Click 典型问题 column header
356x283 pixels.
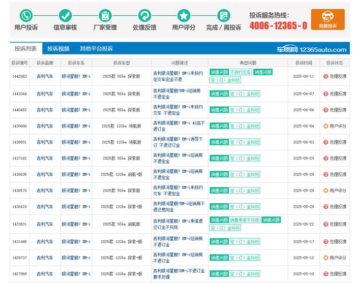248,63
